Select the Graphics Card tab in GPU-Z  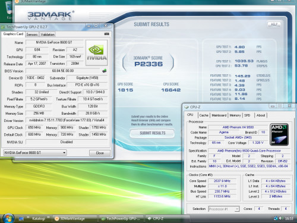[x=13, y=34]
